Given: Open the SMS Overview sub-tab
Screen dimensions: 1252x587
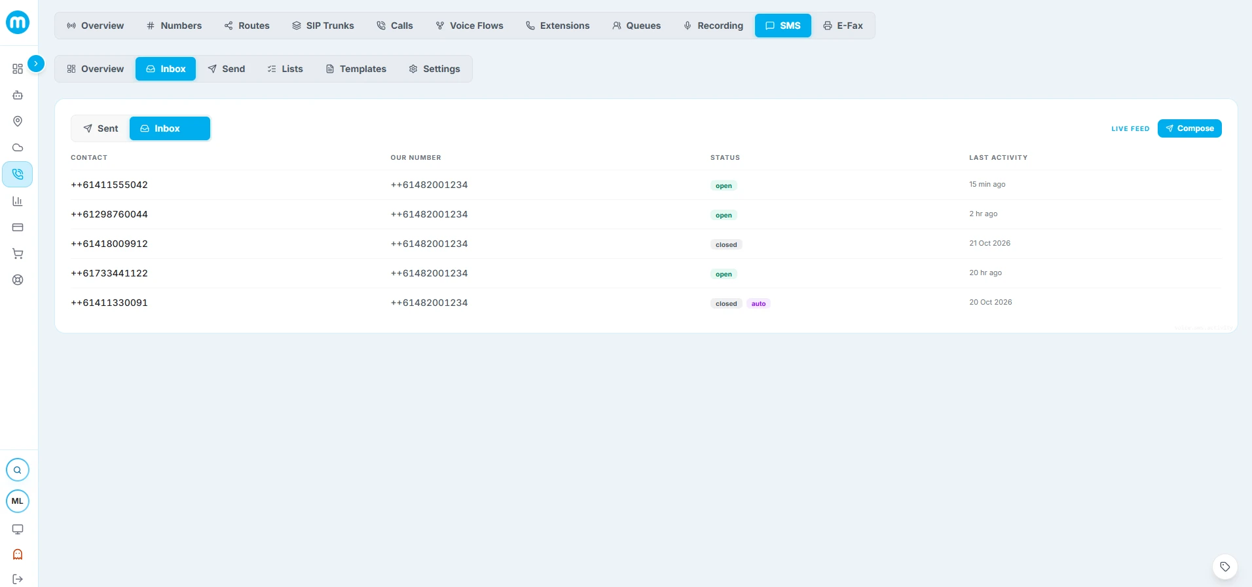Looking at the screenshot, I should pyautogui.click(x=96, y=69).
